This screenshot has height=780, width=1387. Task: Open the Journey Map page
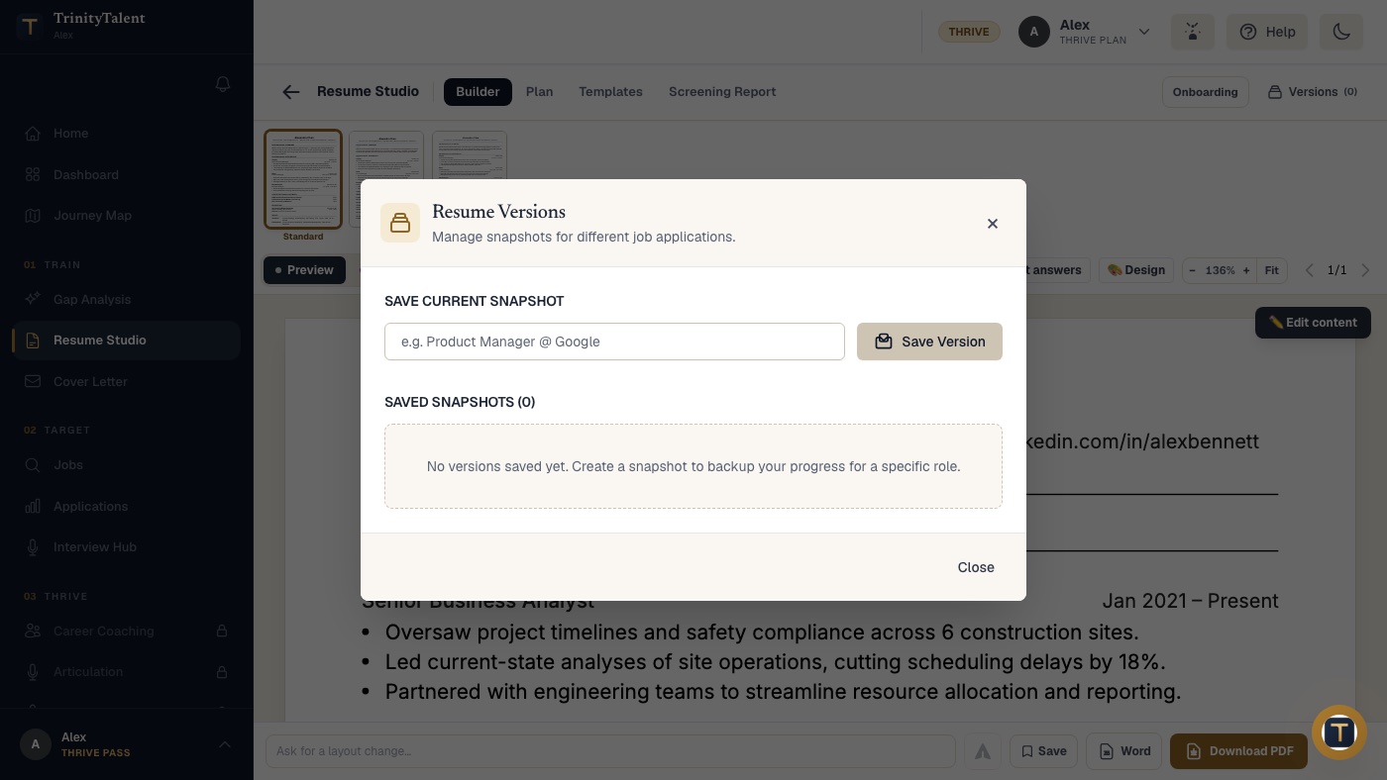tap(127, 216)
